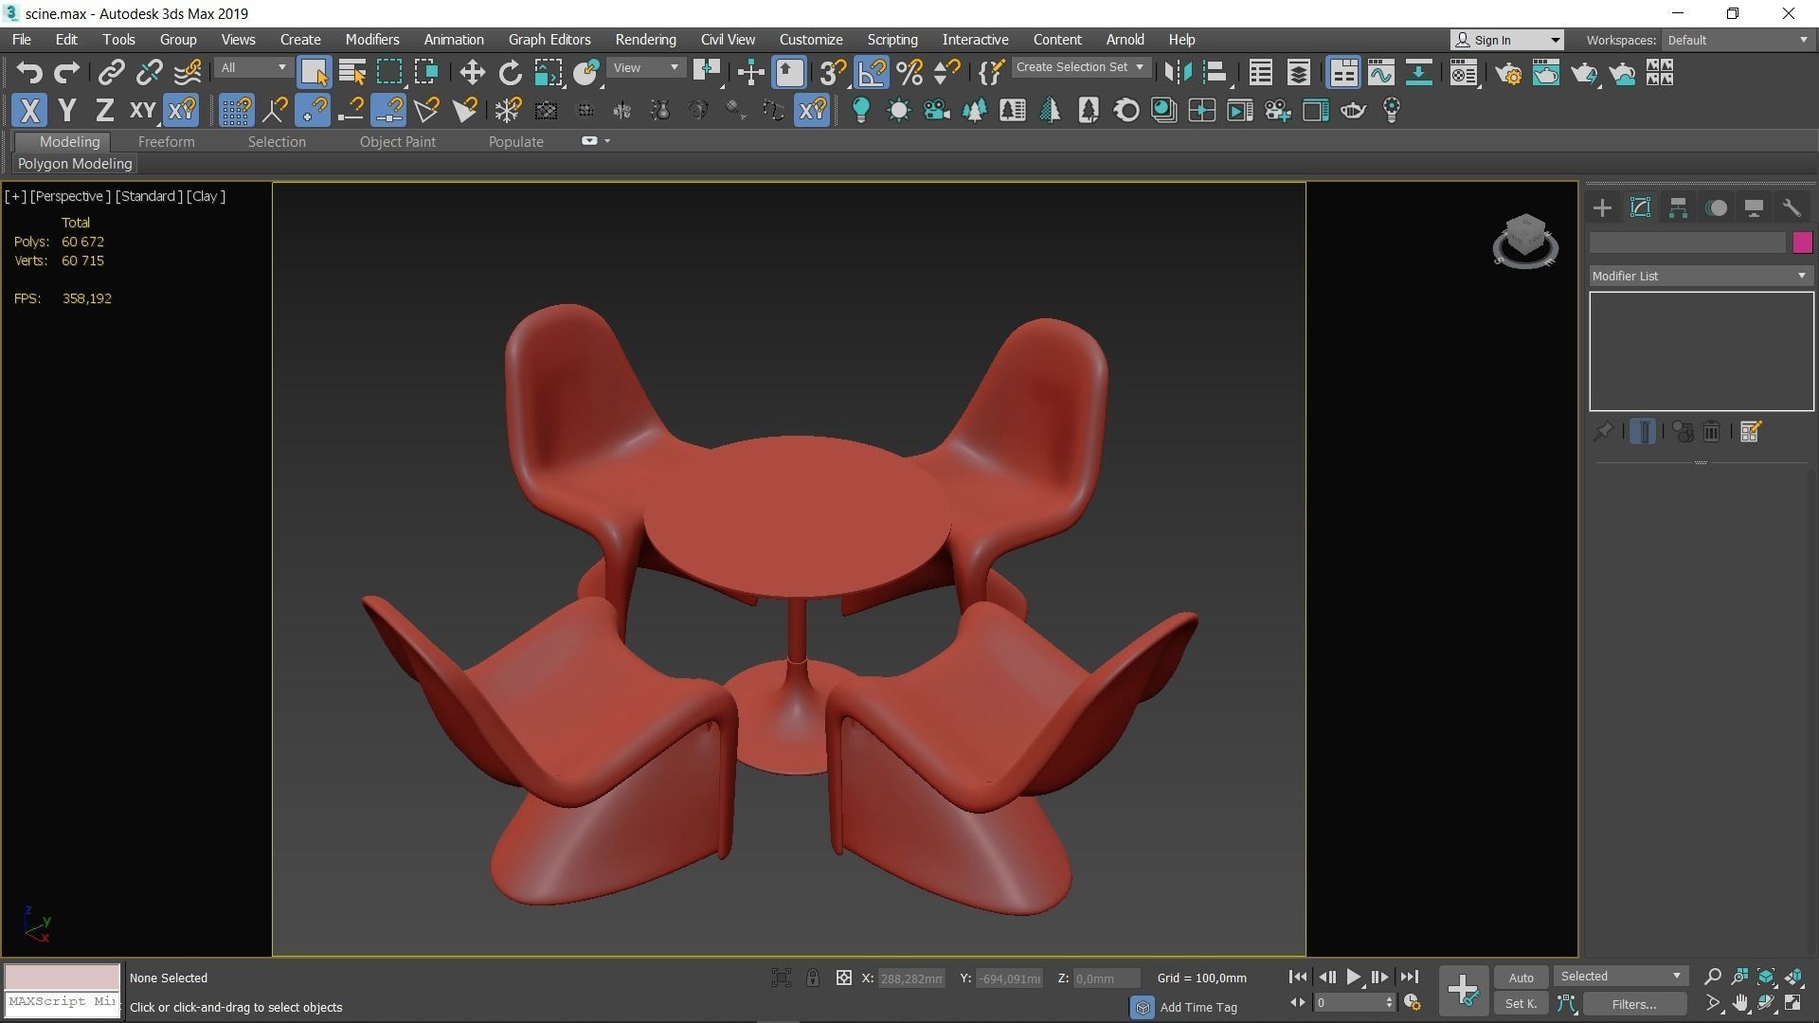Open the Render Setup teapot icon
Screen dimensions: 1819x1023
[1508, 73]
